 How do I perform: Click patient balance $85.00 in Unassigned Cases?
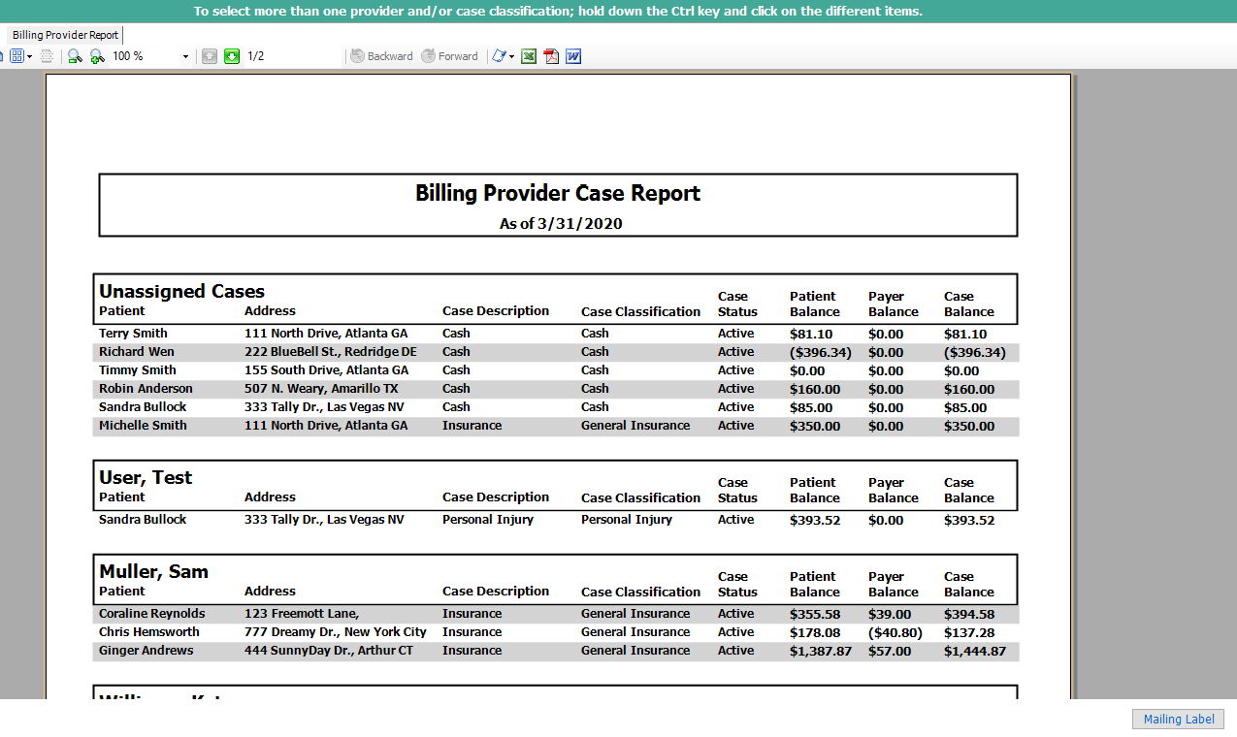[x=811, y=407]
